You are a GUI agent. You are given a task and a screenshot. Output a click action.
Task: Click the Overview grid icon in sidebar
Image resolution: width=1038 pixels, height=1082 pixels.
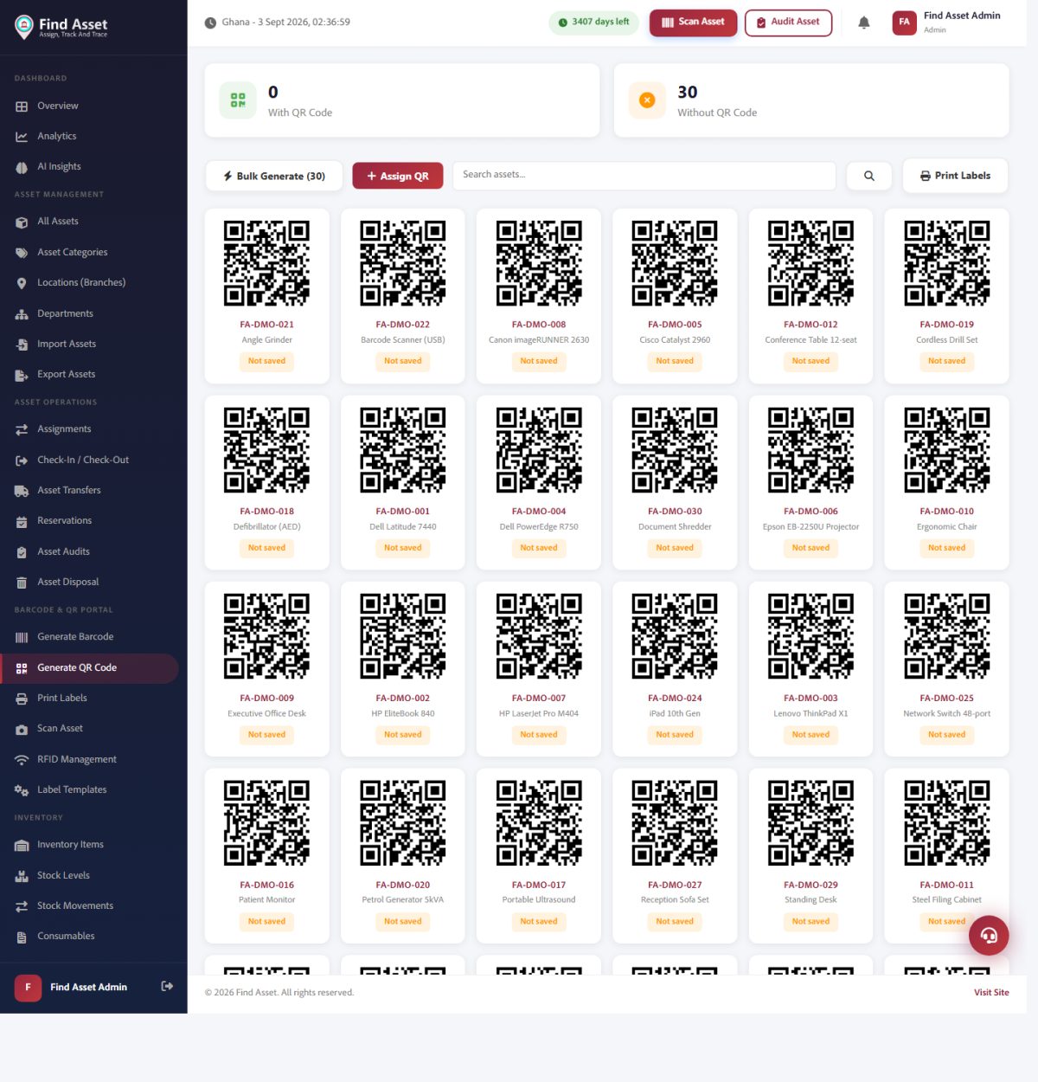click(x=22, y=106)
